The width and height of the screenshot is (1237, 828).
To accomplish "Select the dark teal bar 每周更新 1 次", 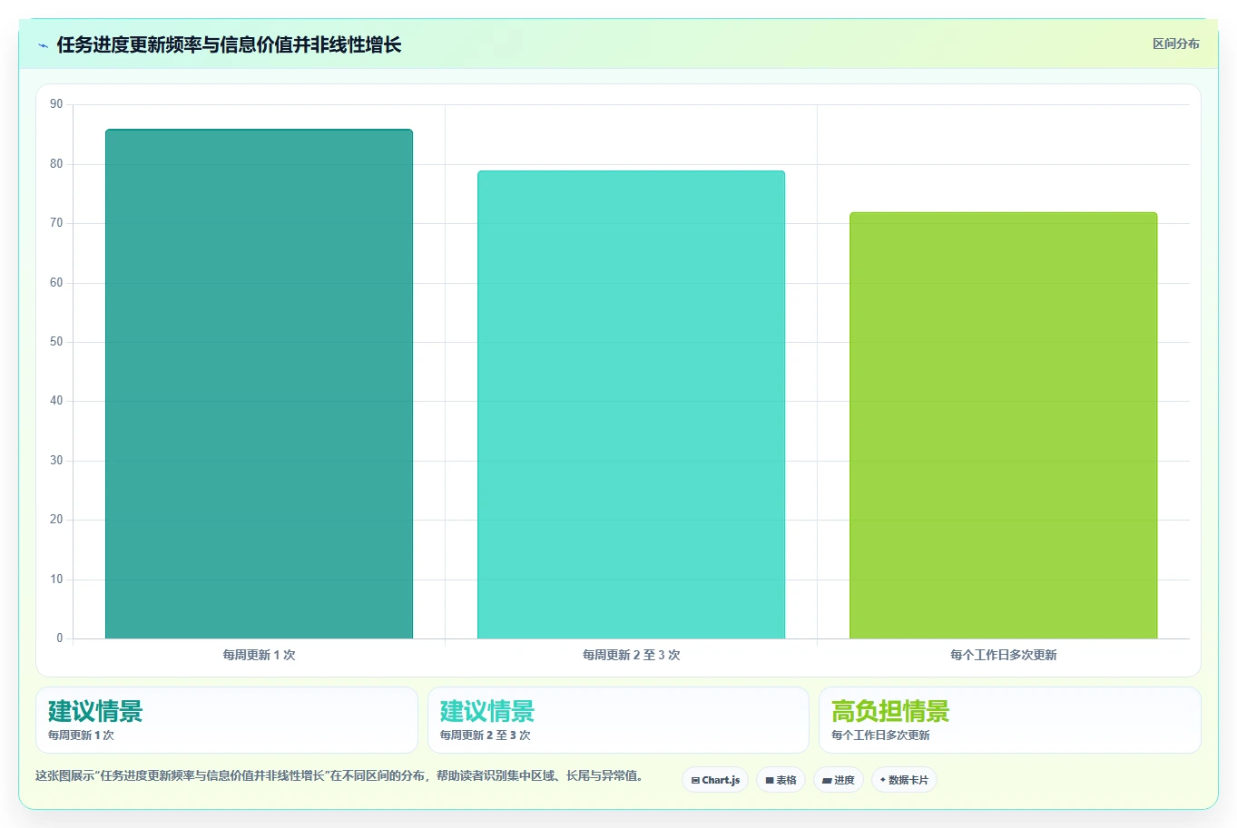I will 259,384.
